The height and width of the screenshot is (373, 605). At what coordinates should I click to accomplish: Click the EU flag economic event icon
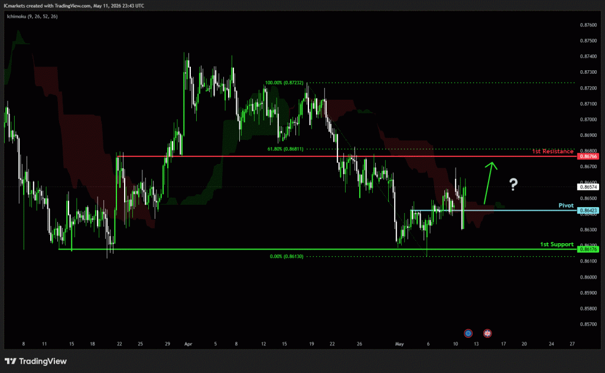[x=468, y=333]
